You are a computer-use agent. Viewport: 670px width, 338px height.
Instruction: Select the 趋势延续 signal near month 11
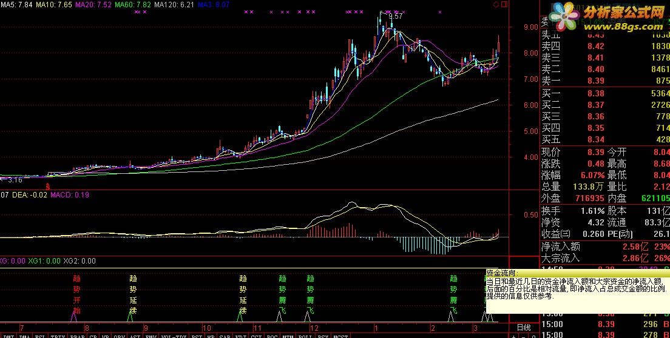pos(243,294)
